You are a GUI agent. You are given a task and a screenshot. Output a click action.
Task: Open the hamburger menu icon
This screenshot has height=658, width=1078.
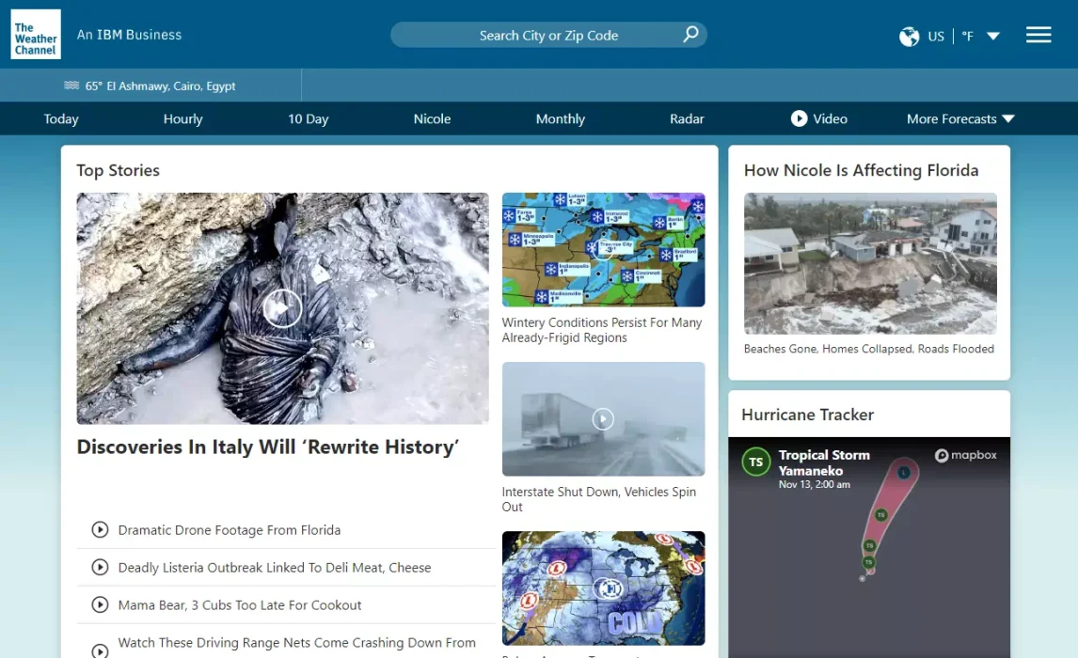pos(1038,35)
